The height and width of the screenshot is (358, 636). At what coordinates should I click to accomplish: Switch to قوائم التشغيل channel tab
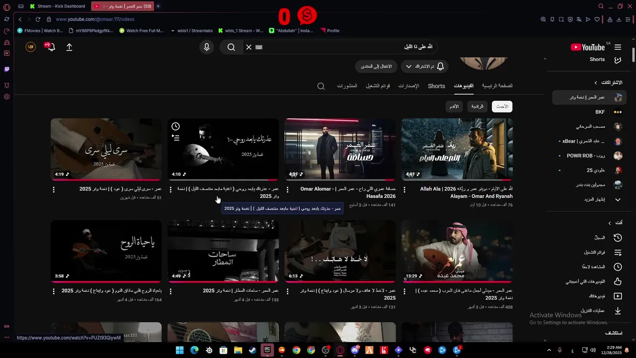tap(378, 86)
